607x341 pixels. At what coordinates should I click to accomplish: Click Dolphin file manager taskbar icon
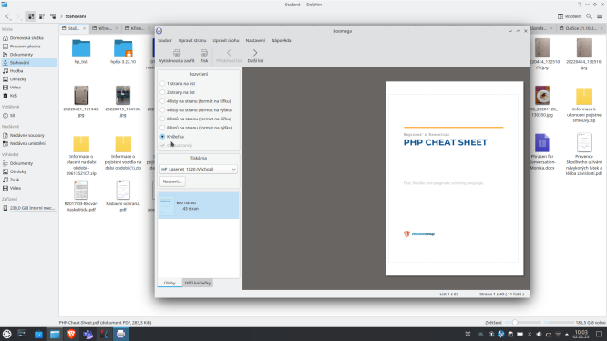[x=55, y=334]
